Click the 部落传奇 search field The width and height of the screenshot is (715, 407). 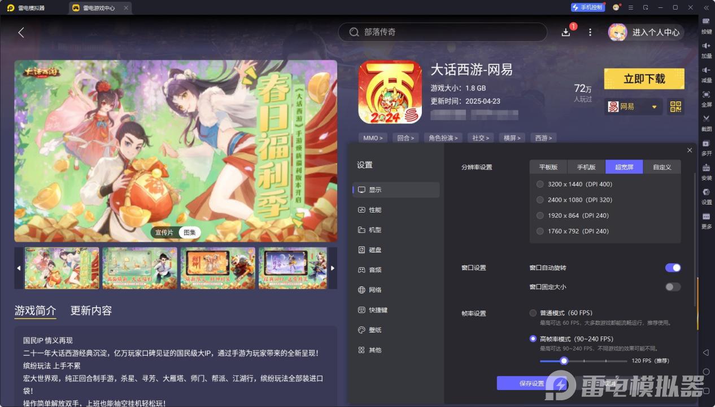point(443,32)
